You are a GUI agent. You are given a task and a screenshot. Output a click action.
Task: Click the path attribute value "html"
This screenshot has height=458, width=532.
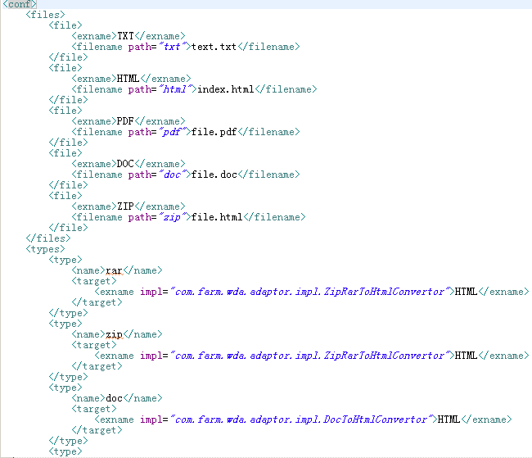tap(174, 89)
